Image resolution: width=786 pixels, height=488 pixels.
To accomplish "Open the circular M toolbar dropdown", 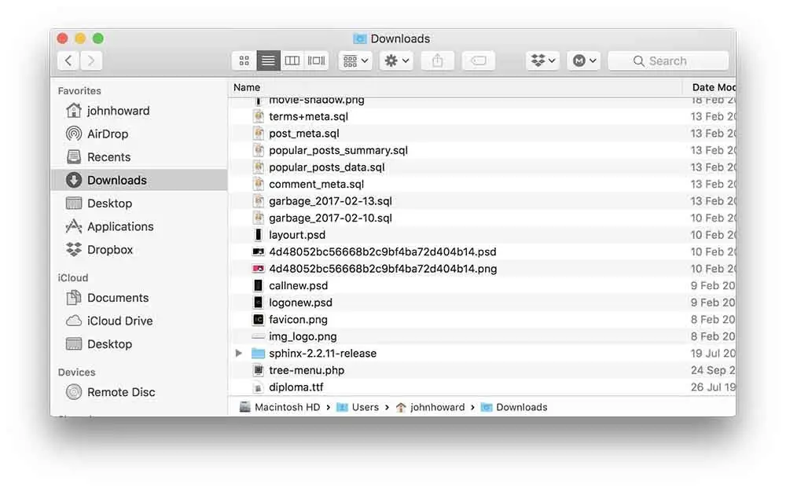I will coord(584,61).
